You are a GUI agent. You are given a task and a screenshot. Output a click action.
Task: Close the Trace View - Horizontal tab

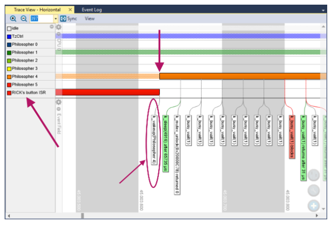(x=70, y=10)
